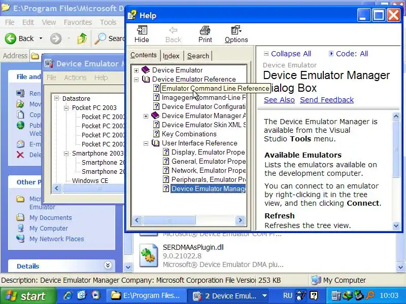Collapse the Pocket PC 2003 tree node
Viewport: 406px width, 304px height.
click(66, 108)
